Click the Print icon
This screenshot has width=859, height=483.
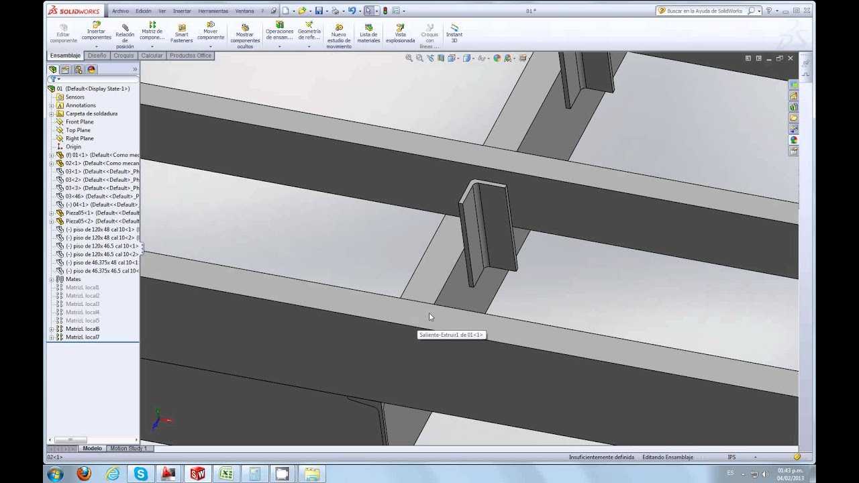[335, 11]
